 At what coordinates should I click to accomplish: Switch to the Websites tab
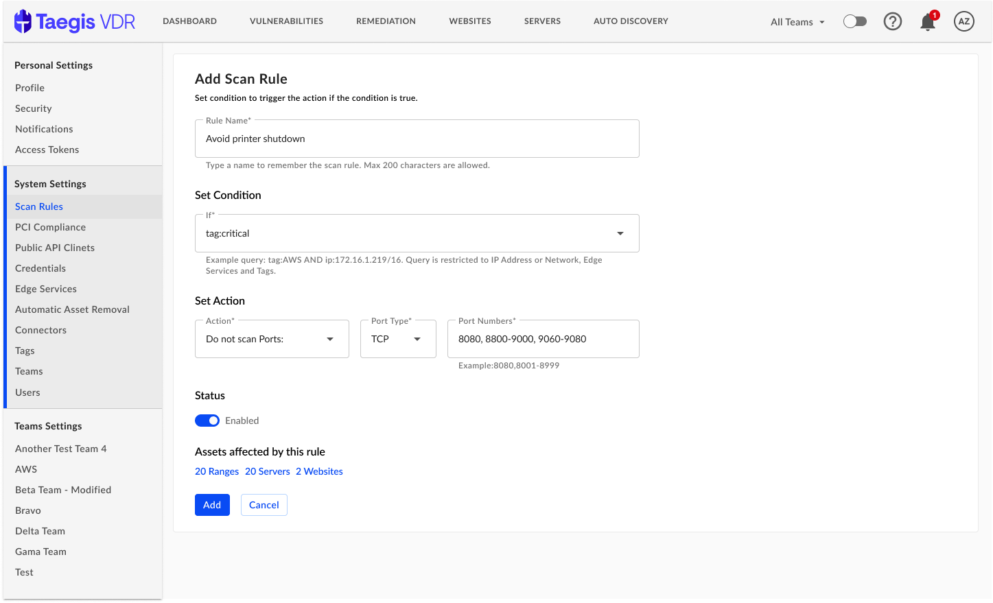pos(470,21)
